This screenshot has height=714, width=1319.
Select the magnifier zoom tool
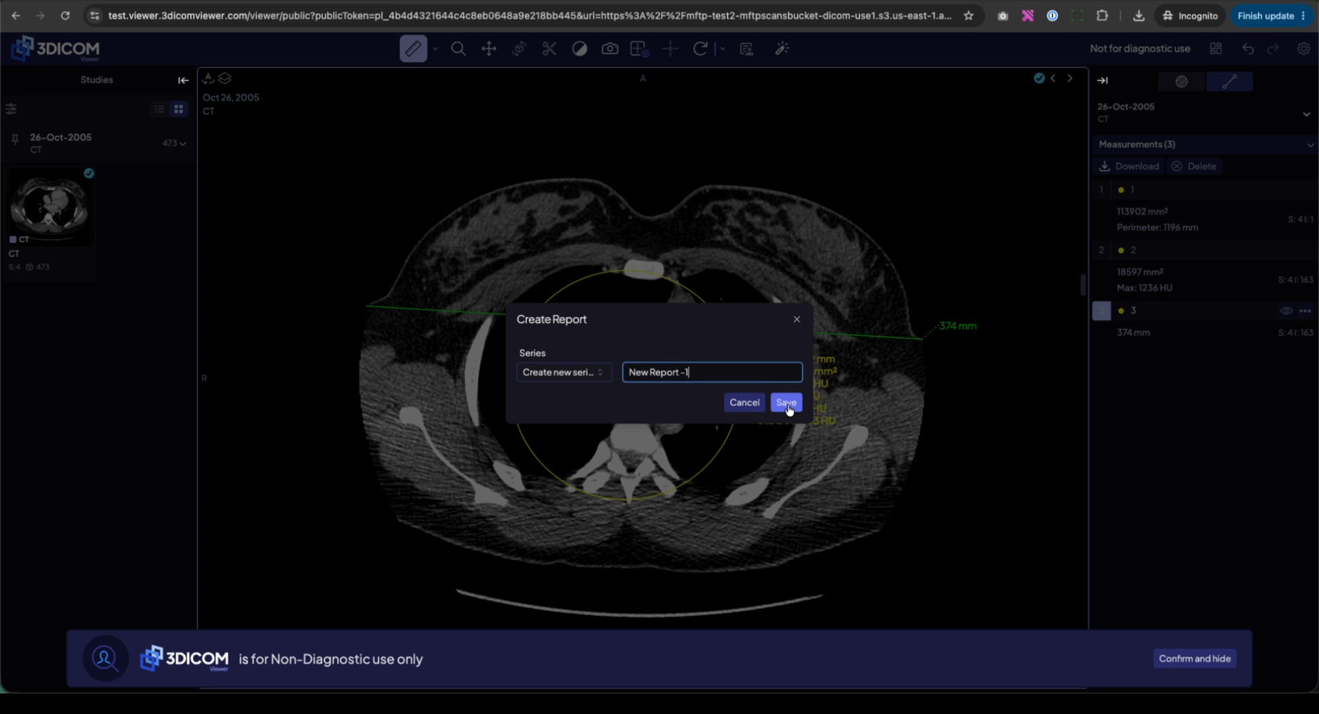(x=458, y=49)
